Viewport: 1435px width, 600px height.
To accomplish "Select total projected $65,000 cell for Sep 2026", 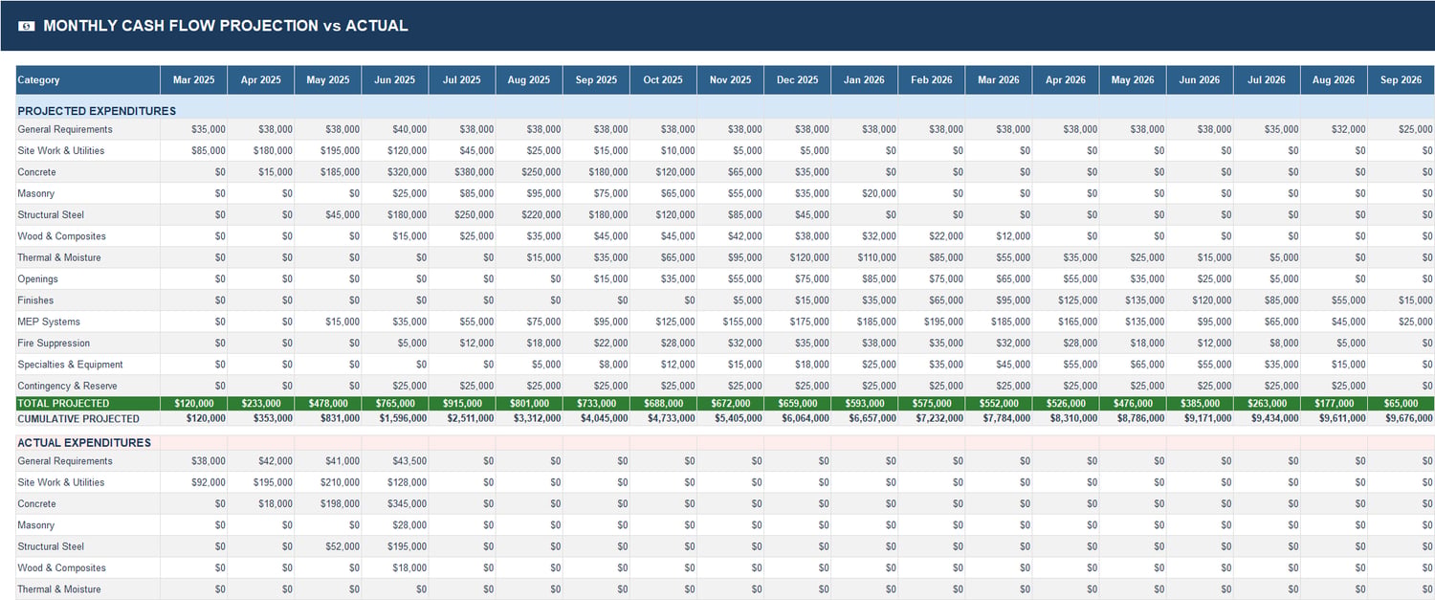I will click(x=1401, y=404).
